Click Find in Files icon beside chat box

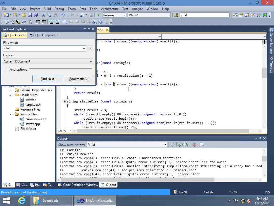tap(176, 15)
